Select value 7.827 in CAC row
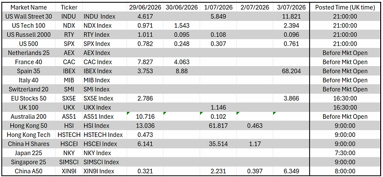The image size is (383, 177). click(145, 62)
